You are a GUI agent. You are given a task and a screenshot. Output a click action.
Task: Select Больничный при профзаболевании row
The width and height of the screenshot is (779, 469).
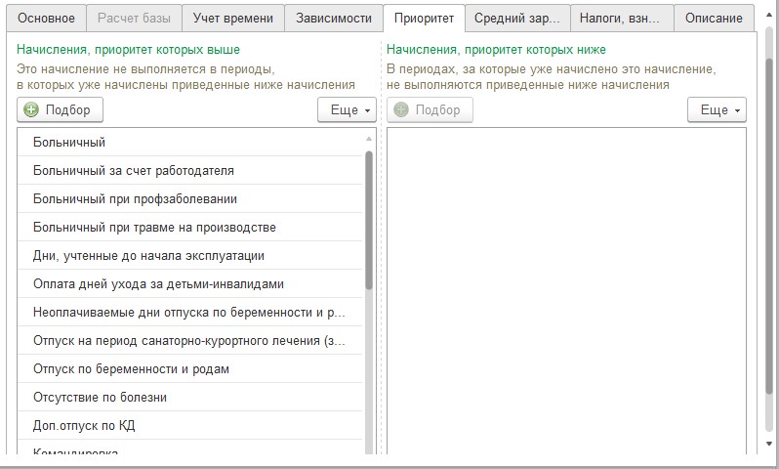(x=190, y=199)
